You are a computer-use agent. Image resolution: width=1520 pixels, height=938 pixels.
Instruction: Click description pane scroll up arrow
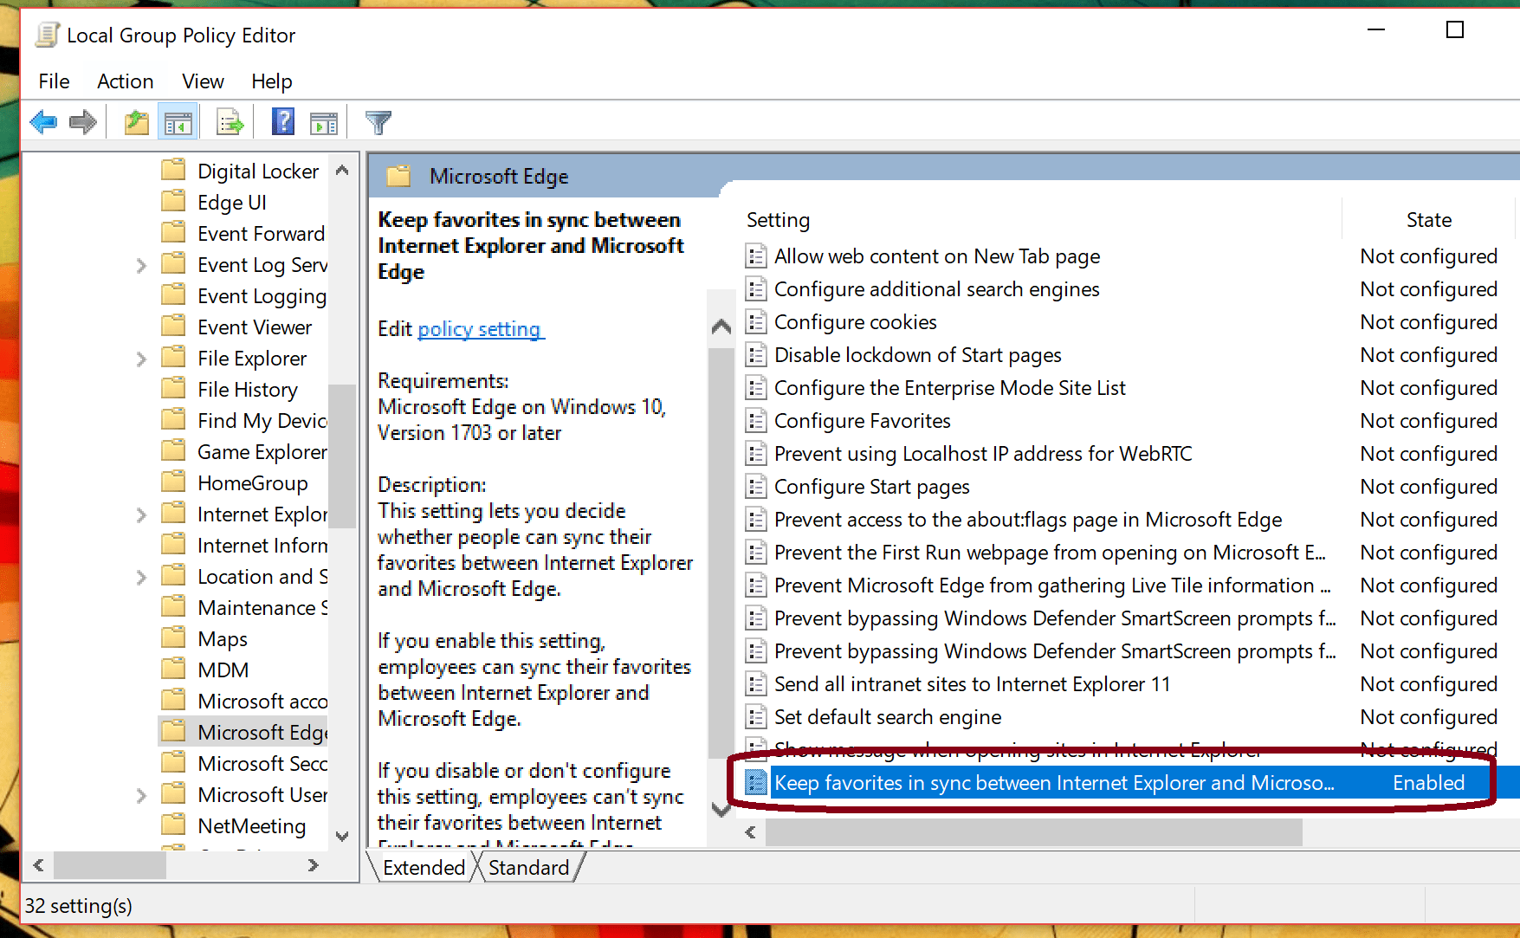click(x=721, y=327)
